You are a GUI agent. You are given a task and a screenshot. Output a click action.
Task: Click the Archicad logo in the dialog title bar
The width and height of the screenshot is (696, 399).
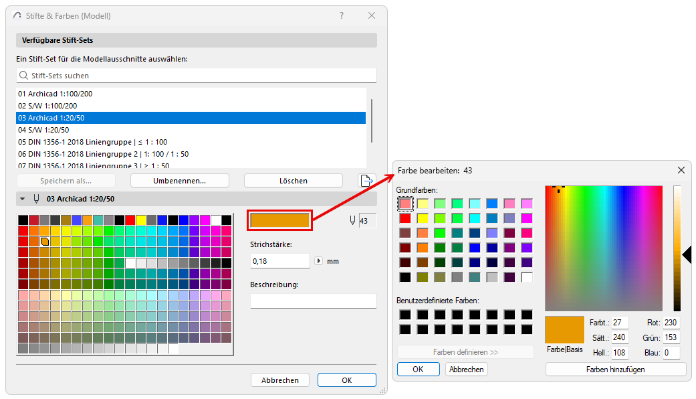click(x=16, y=15)
